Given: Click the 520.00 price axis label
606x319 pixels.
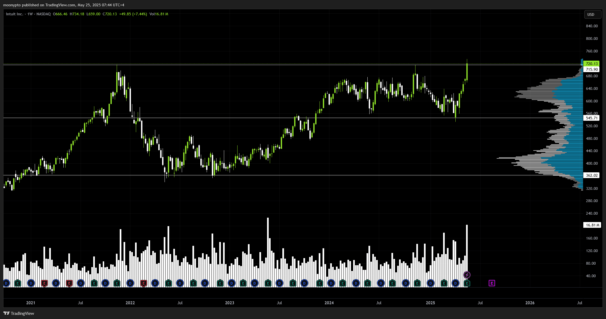Looking at the screenshot, I should tap(592, 126).
